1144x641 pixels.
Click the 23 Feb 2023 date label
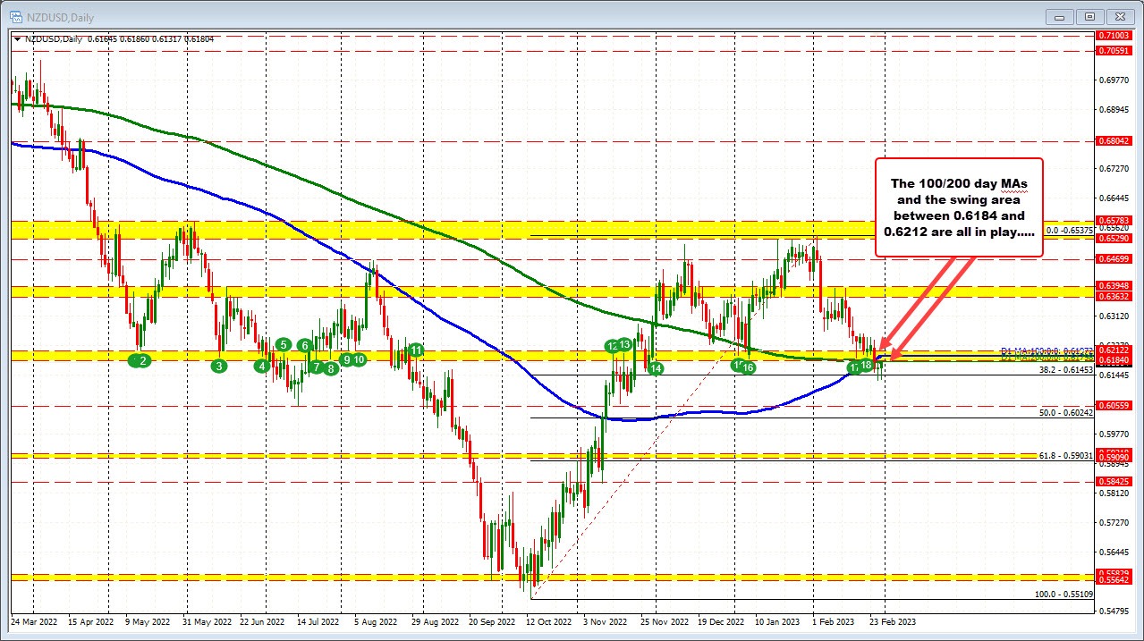(x=892, y=620)
